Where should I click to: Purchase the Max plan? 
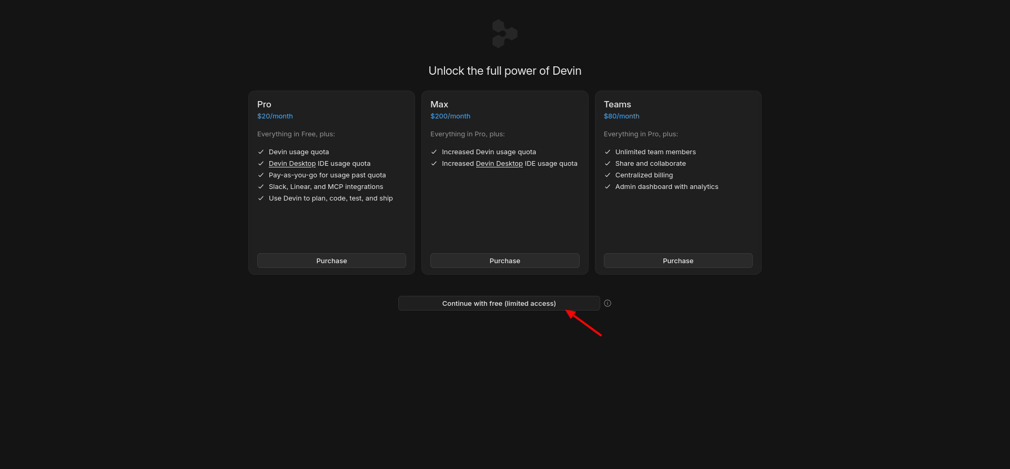(x=504, y=261)
